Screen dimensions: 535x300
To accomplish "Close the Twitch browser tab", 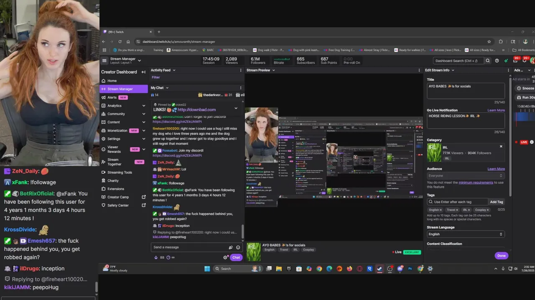I will point(151,32).
